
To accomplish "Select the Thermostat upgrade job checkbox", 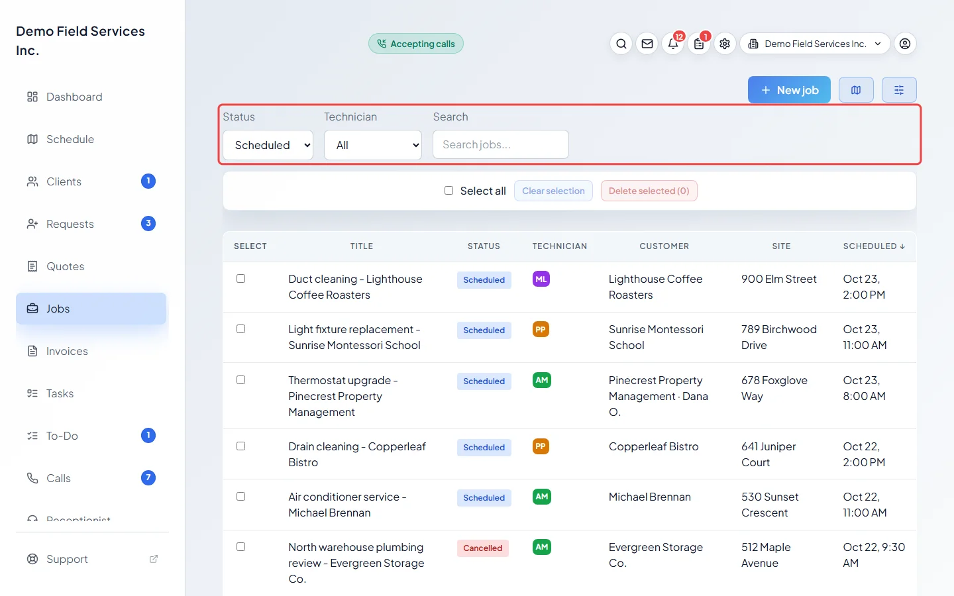I will click(x=241, y=380).
